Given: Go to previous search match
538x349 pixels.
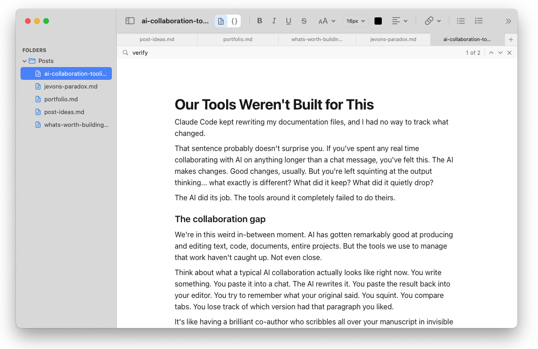Looking at the screenshot, I should [491, 53].
